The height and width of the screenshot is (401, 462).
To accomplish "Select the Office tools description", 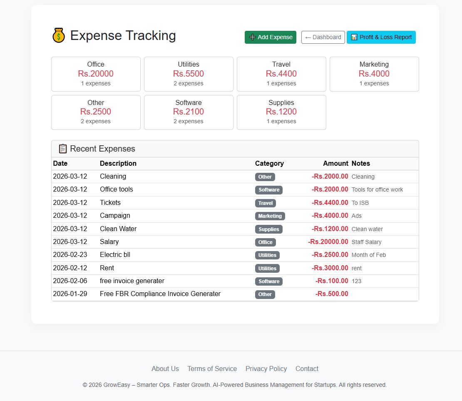I will pos(117,189).
